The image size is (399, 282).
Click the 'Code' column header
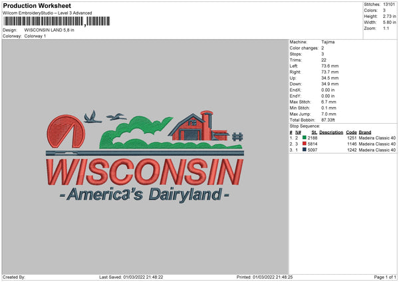[351, 132]
